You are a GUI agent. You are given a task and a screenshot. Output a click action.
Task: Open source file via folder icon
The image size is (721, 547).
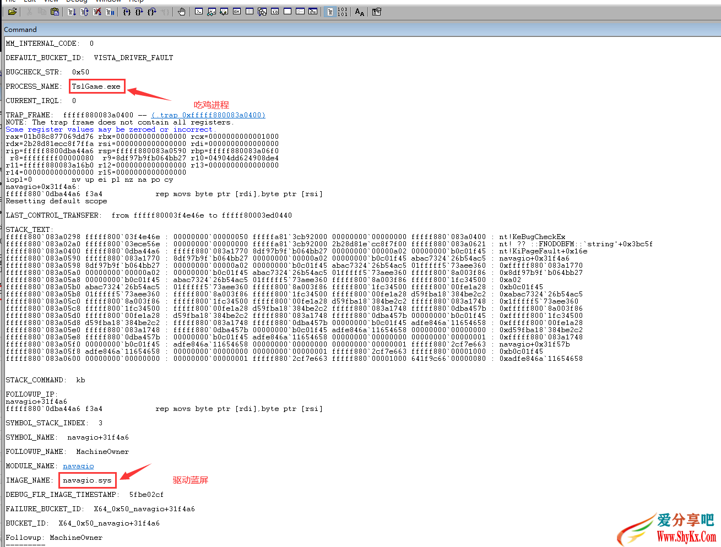pos(12,12)
